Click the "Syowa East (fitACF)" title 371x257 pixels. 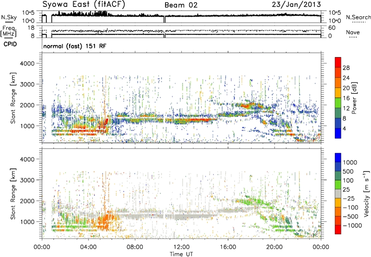84,5
